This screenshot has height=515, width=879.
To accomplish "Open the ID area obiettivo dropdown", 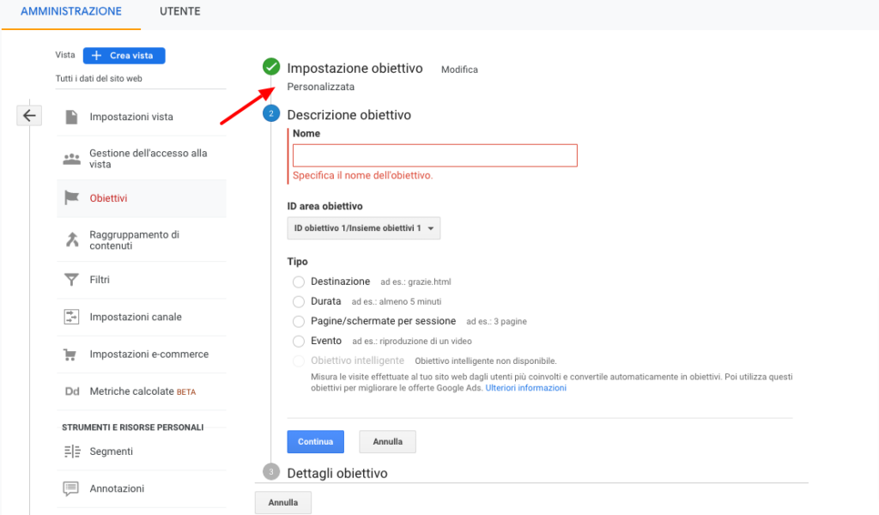I will click(x=364, y=228).
